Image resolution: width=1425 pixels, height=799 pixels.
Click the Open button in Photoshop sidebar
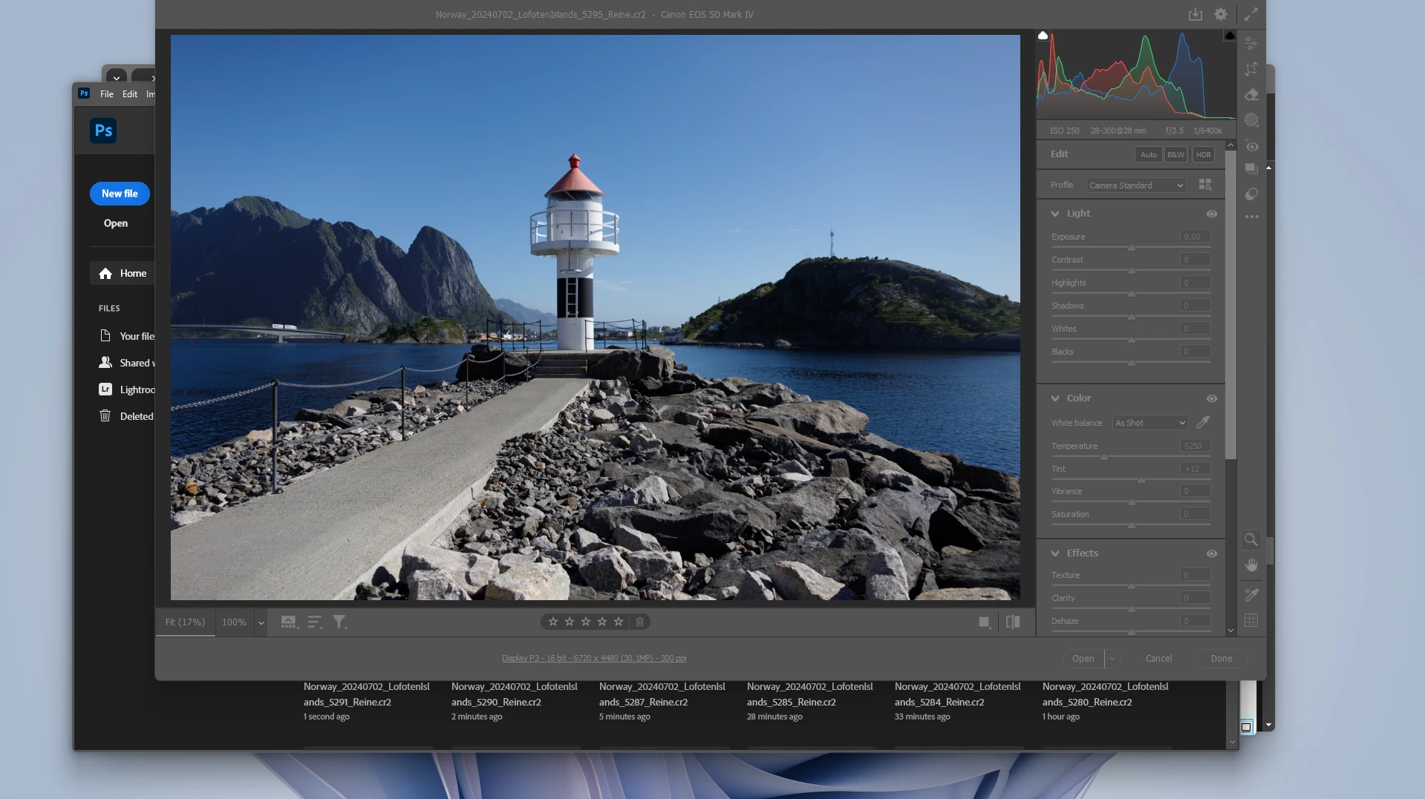(x=116, y=223)
